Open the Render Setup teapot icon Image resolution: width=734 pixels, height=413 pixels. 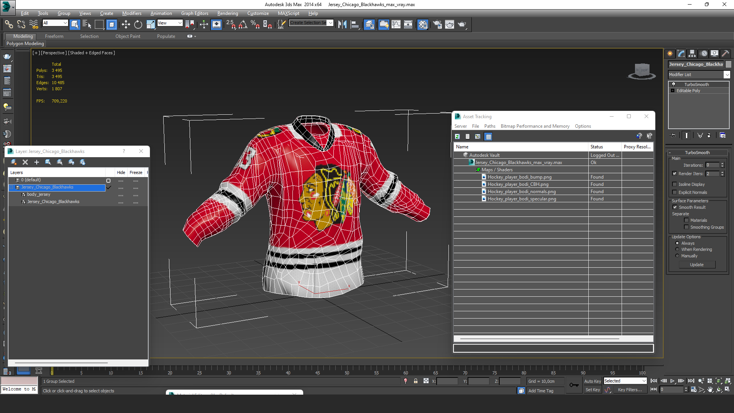point(437,24)
